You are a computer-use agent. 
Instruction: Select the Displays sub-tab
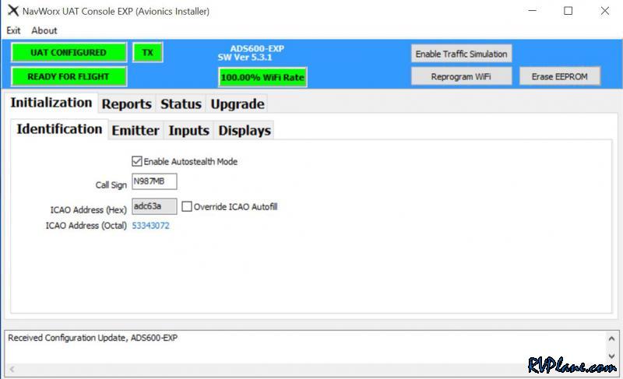[x=245, y=131]
